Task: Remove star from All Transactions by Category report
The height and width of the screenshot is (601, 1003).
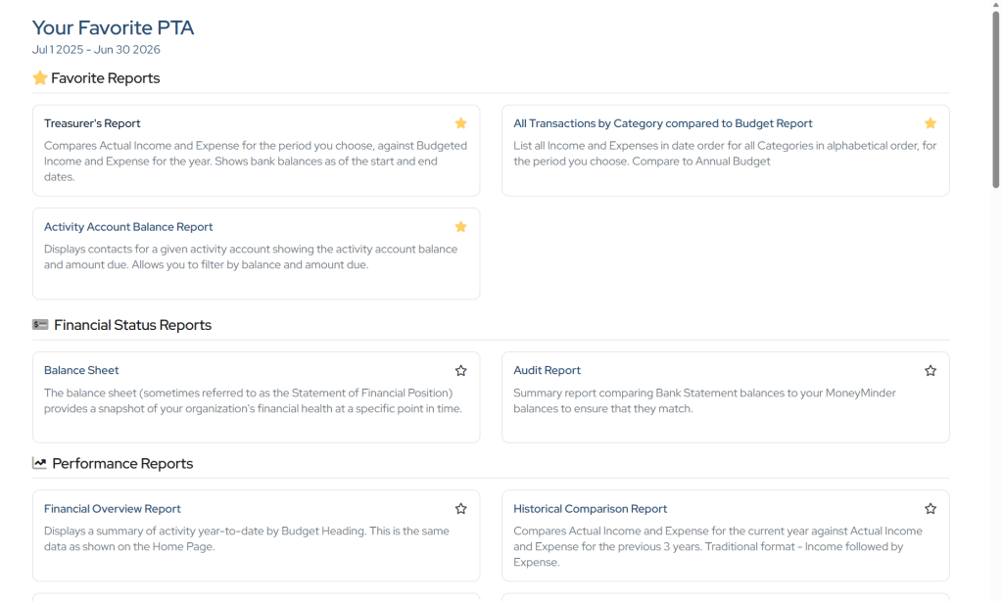Action: (931, 123)
